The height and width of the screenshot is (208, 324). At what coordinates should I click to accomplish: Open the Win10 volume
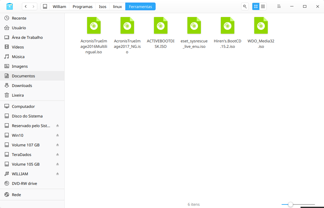[x=32, y=135]
